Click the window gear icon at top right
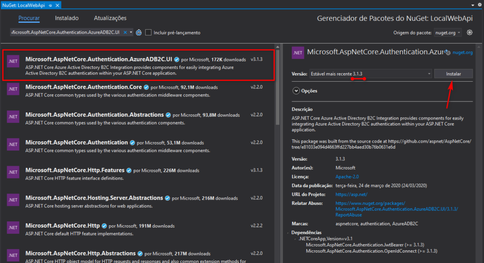The image size is (484, 263). (x=479, y=4)
